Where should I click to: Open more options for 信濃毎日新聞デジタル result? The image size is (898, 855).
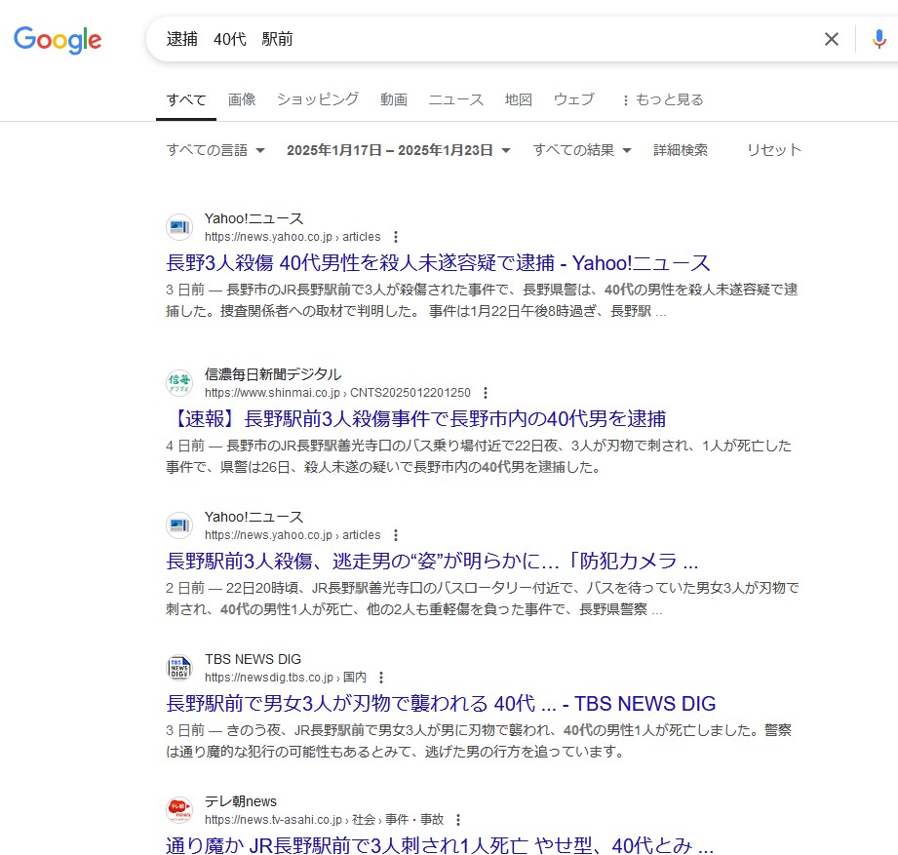(486, 393)
